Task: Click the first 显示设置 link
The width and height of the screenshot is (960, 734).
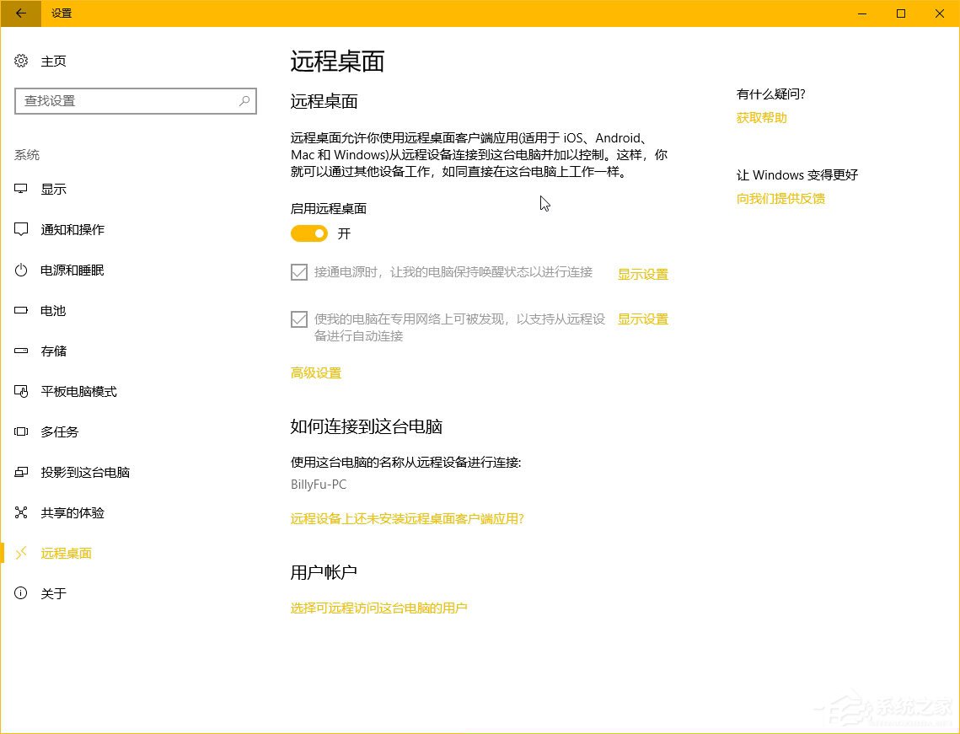Action: [643, 274]
